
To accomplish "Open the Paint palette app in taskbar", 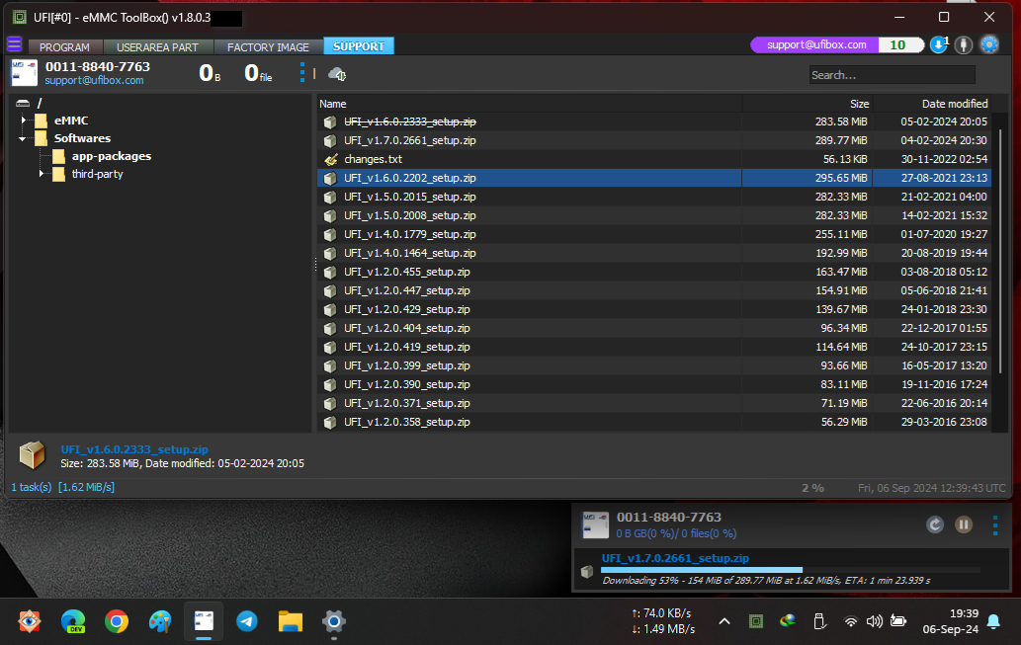I will (x=160, y=621).
